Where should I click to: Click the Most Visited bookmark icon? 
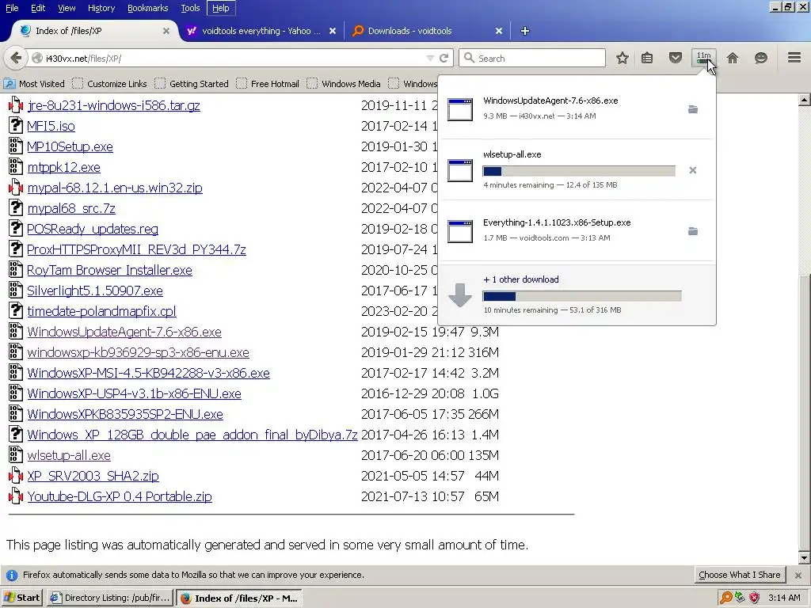(x=10, y=83)
